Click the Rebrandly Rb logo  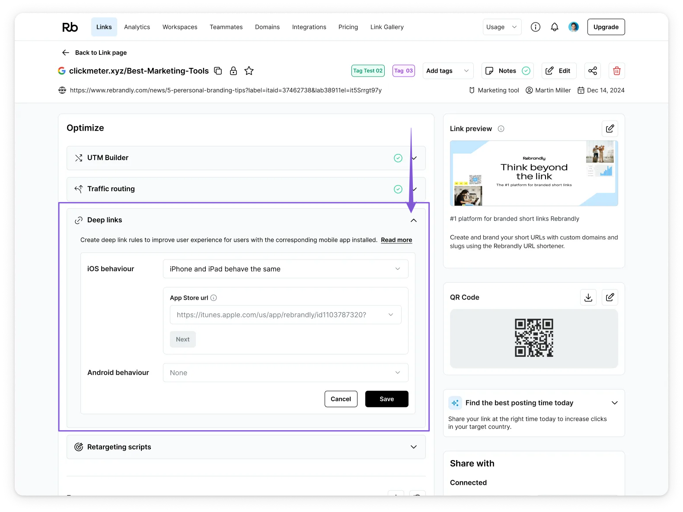pyautogui.click(x=70, y=27)
